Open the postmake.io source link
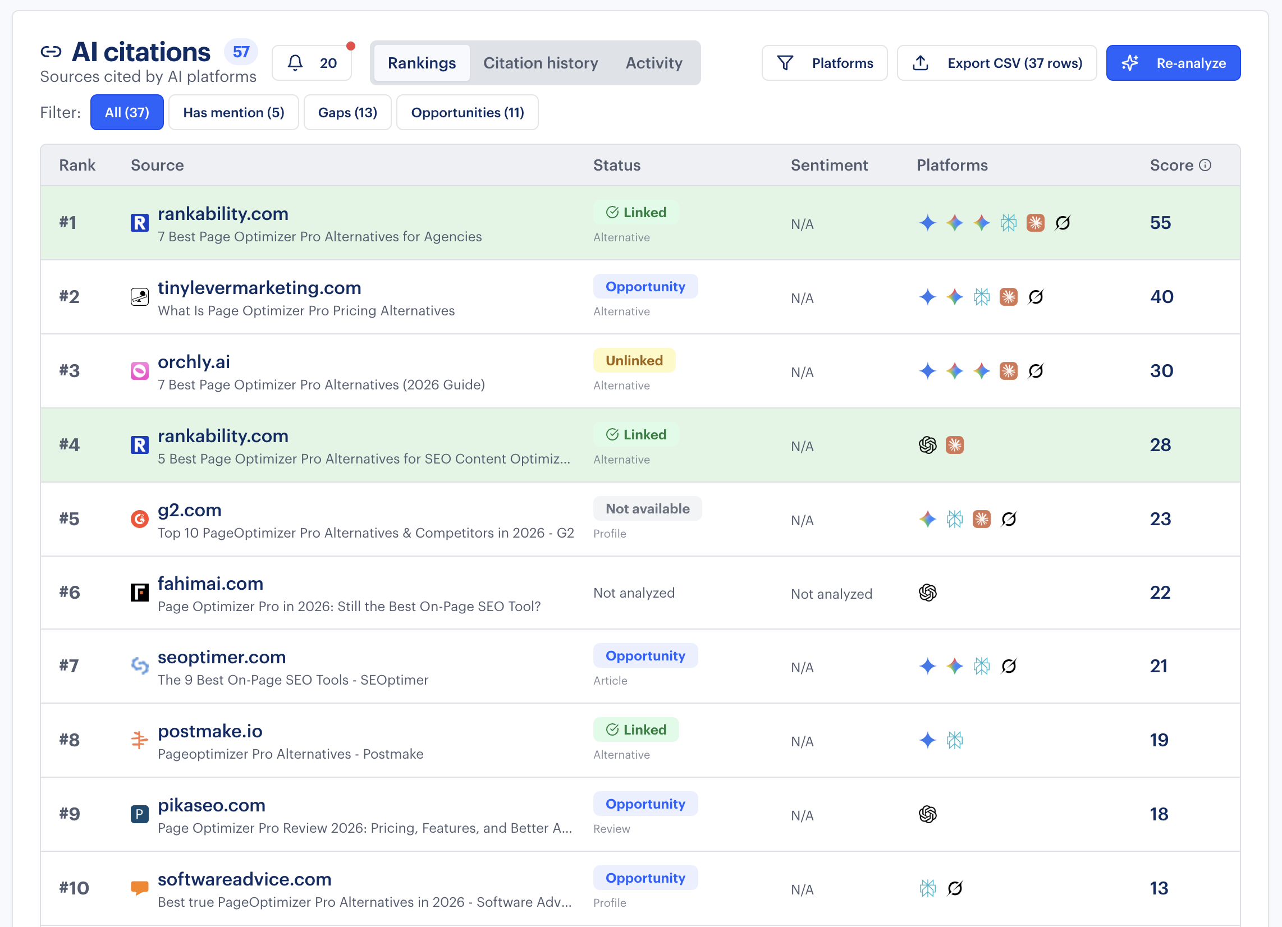 (x=210, y=731)
